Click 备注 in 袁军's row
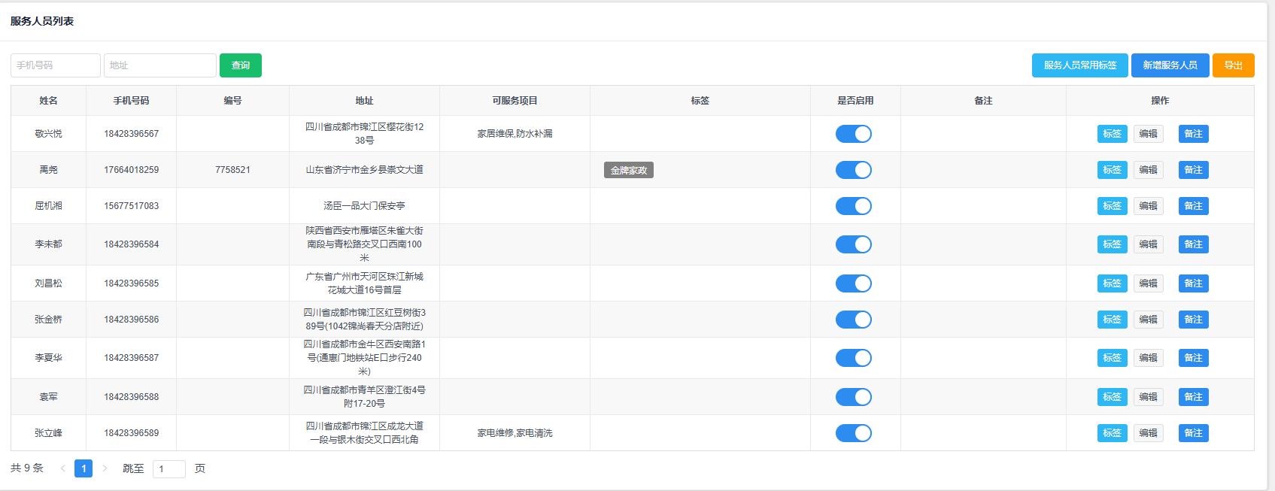Screen dimensions: 1275x491 (x=1193, y=397)
